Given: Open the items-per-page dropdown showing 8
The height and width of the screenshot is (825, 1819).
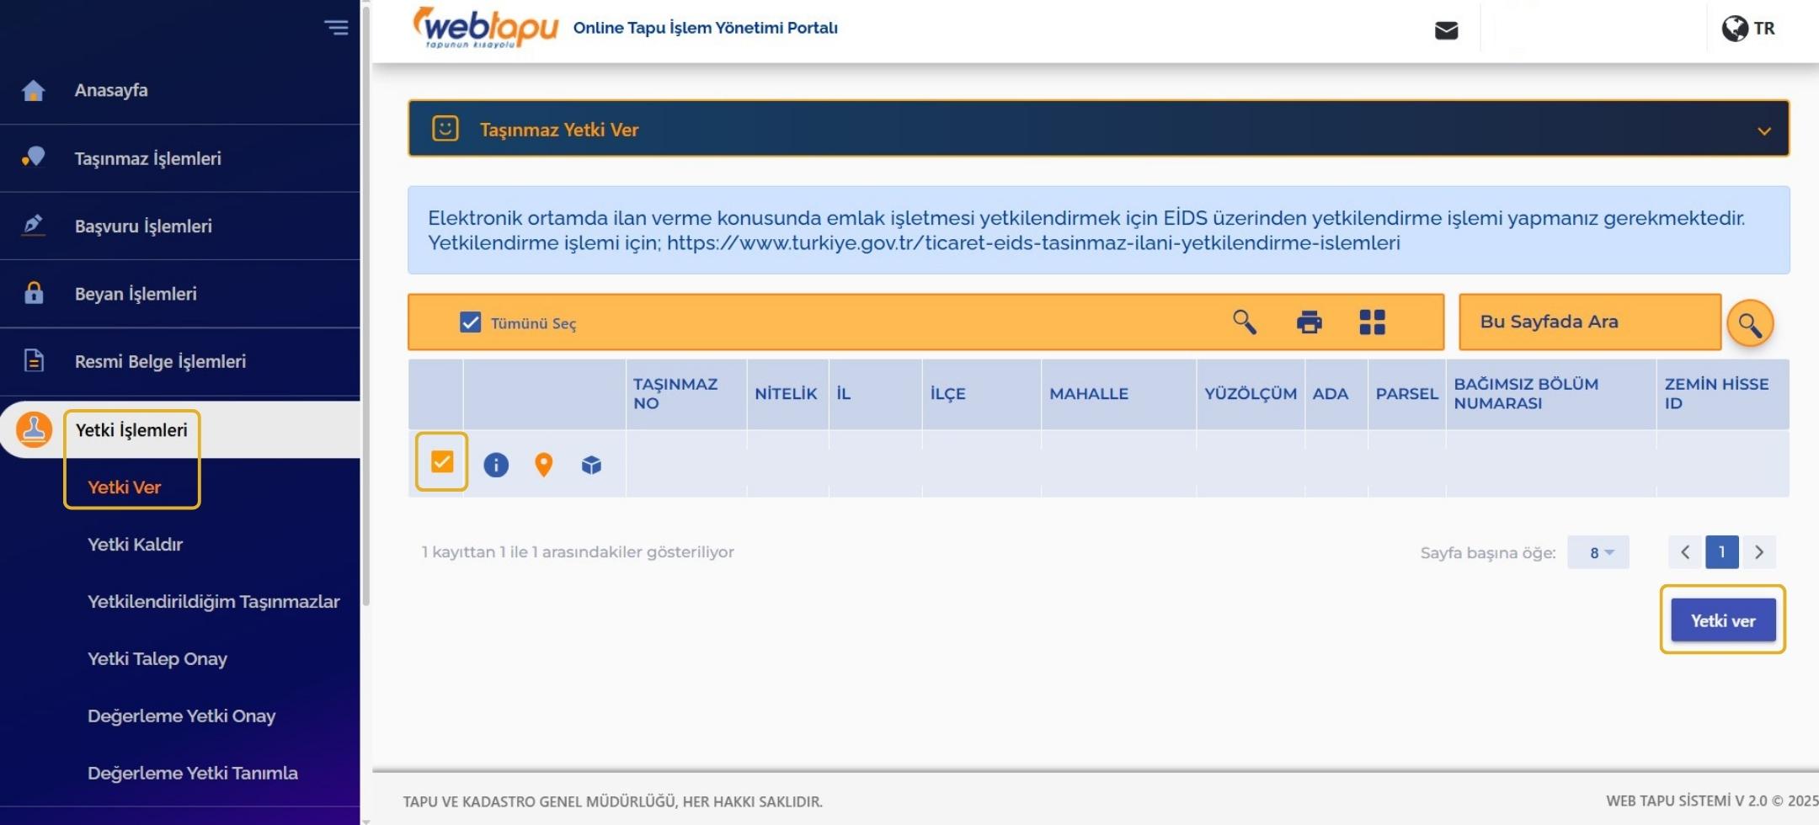Looking at the screenshot, I should (1599, 551).
